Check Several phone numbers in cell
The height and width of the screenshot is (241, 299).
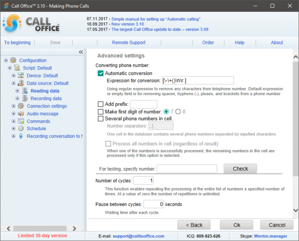pos(100,118)
